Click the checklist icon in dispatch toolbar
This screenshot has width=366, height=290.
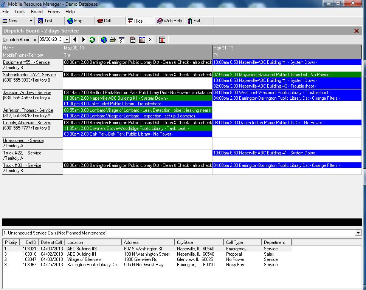[x=121, y=40]
